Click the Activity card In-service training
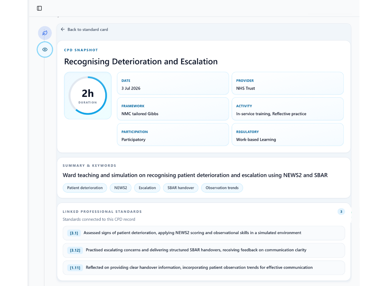This screenshot has width=381, height=286. pos(287,109)
